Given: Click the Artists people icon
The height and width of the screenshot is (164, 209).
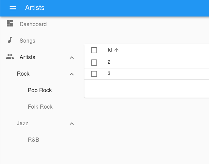Looking at the screenshot, I should pos(10,57).
